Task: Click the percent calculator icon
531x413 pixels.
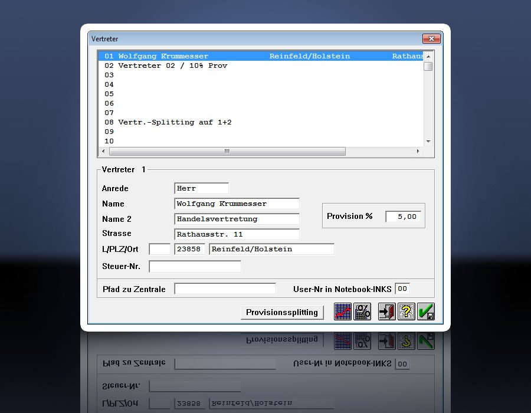Action: click(362, 312)
